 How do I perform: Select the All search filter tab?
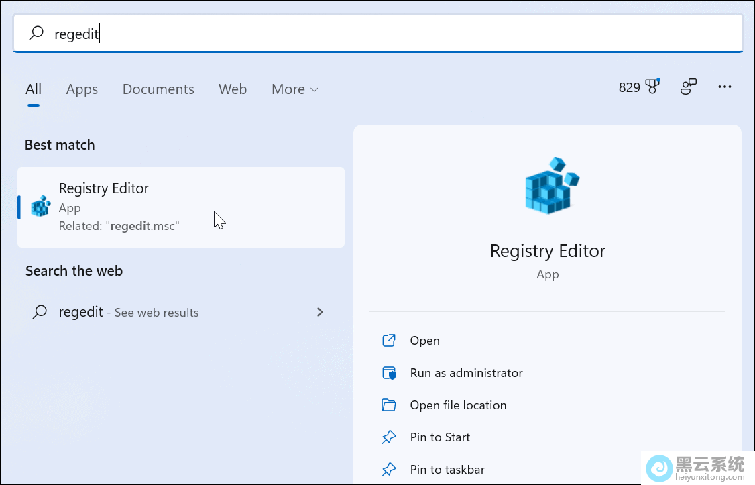coord(34,89)
